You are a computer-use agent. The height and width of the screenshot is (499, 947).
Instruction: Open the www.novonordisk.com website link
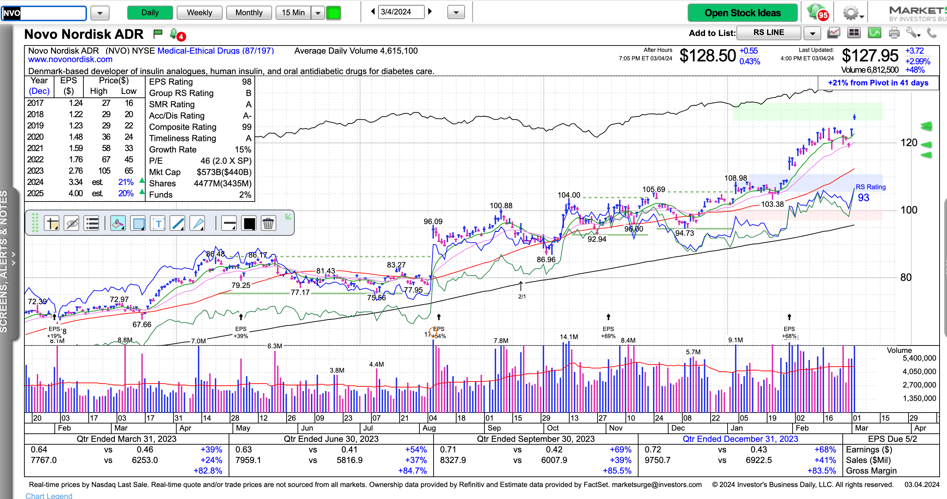click(x=70, y=60)
